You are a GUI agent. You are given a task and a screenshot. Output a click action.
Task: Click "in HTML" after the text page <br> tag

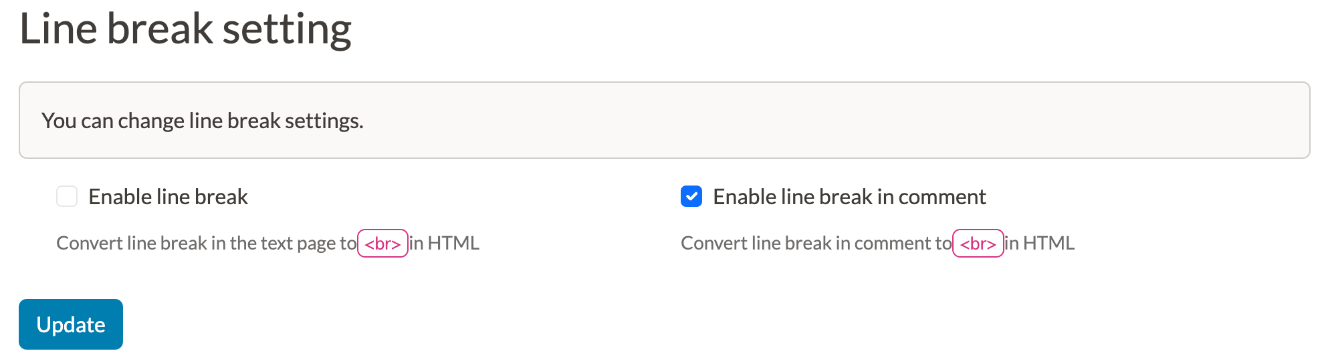click(445, 244)
